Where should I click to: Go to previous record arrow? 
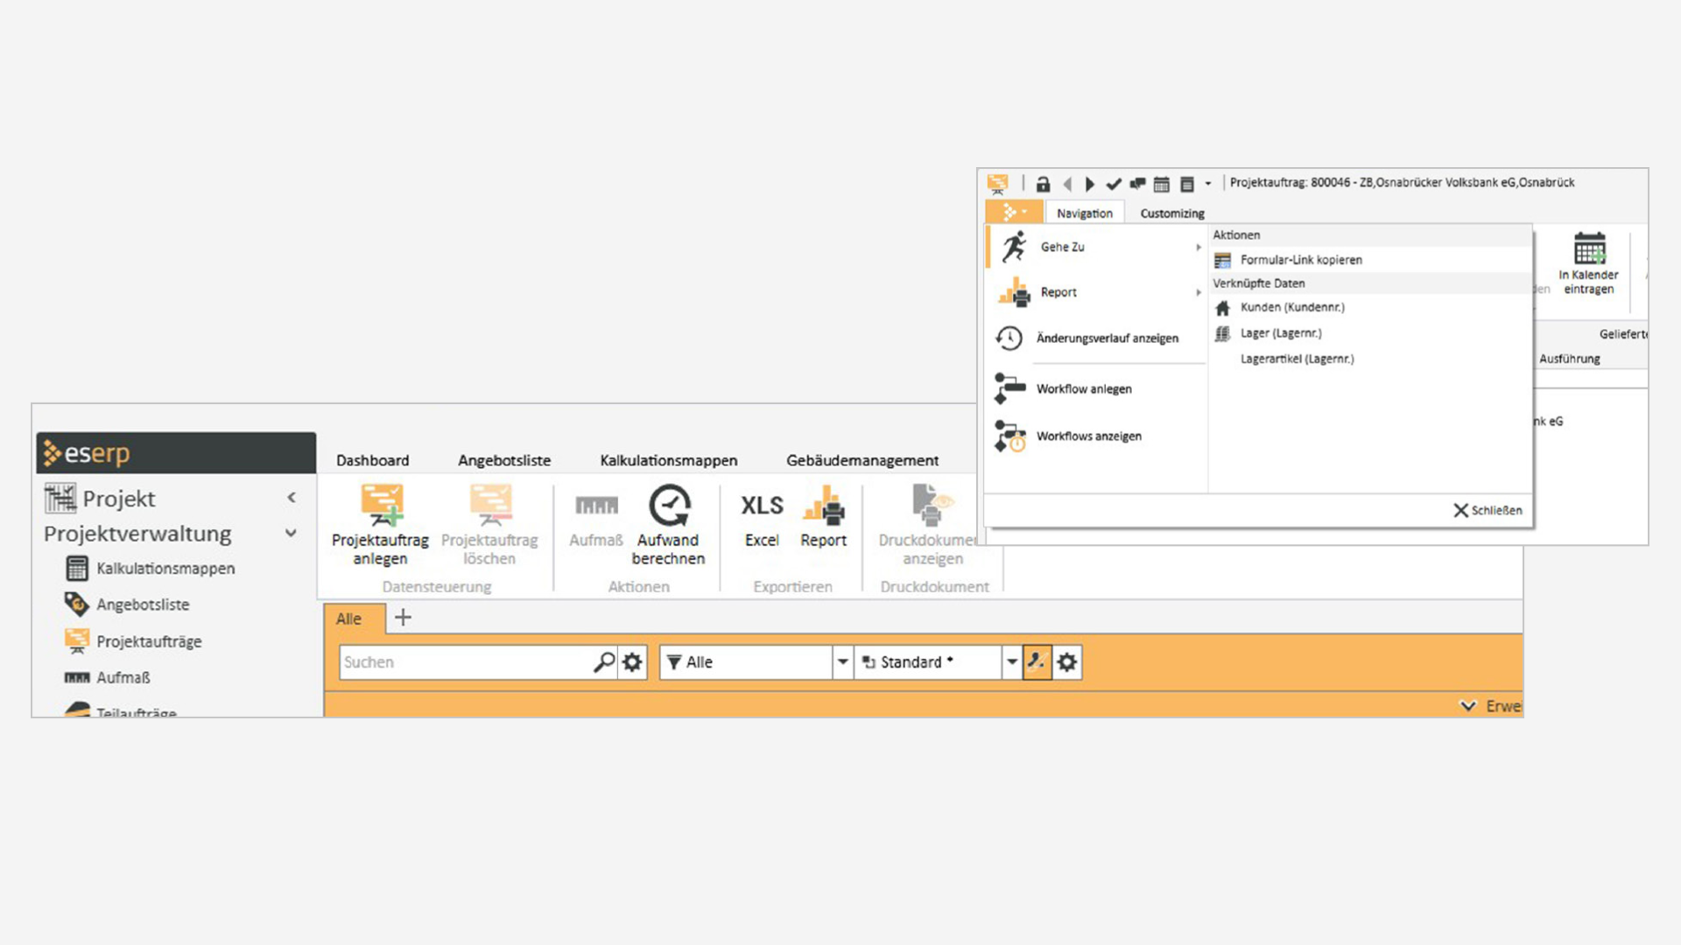click(1067, 184)
